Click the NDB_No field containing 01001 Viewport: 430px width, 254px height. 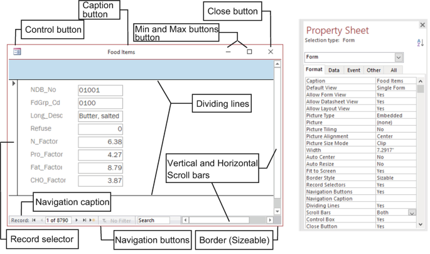pos(100,91)
